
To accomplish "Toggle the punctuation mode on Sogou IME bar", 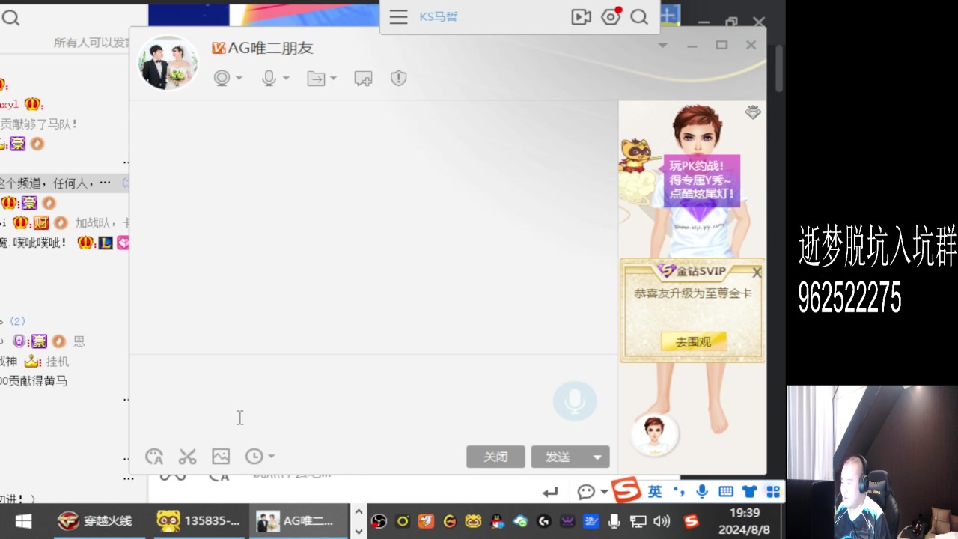I will coord(679,491).
